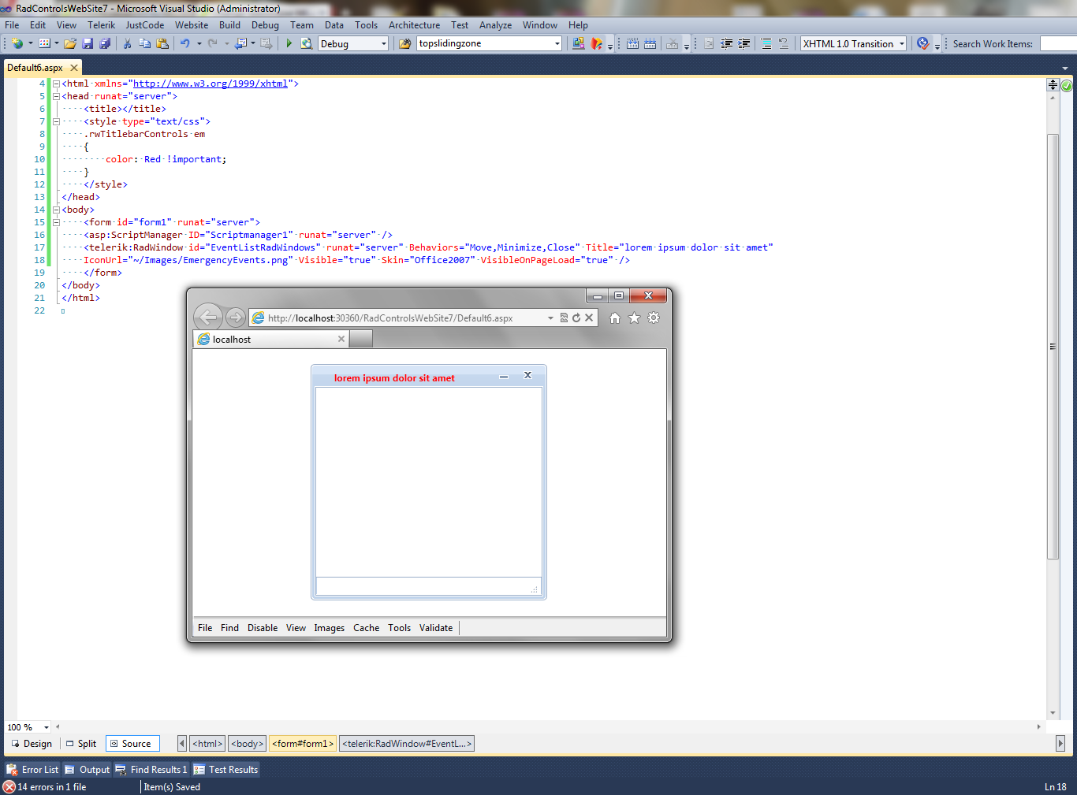The image size is (1077, 795).
Task: Open a new blank tab in the browser
Action: [360, 339]
